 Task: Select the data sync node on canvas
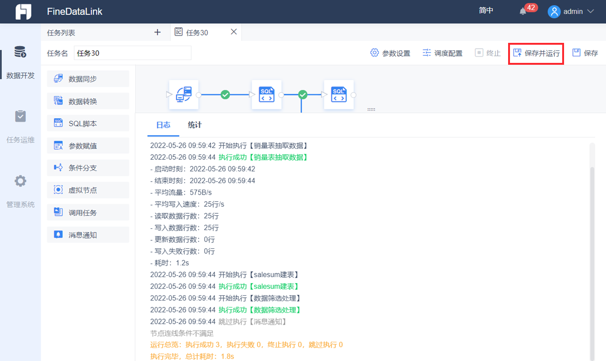pyautogui.click(x=184, y=95)
